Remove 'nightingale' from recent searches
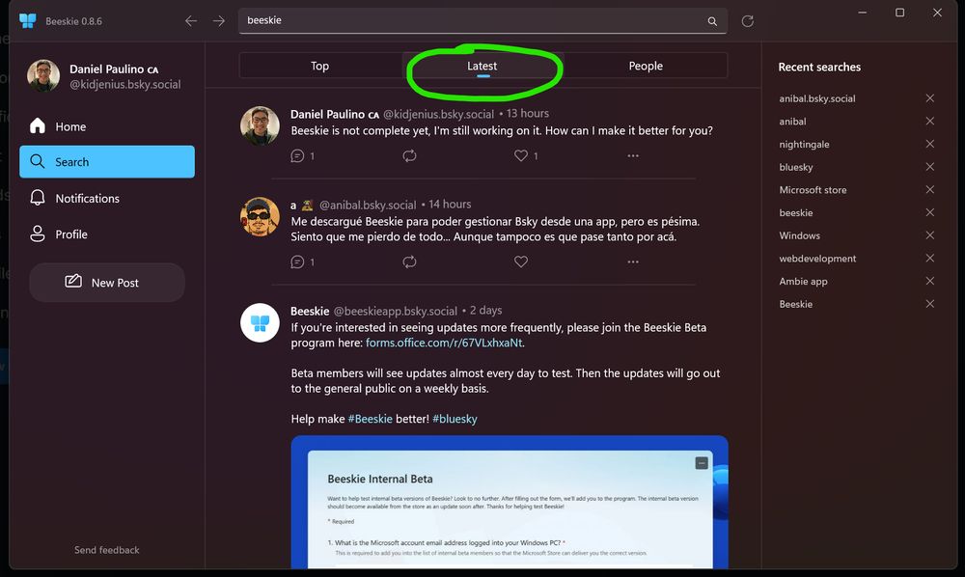 (x=930, y=144)
